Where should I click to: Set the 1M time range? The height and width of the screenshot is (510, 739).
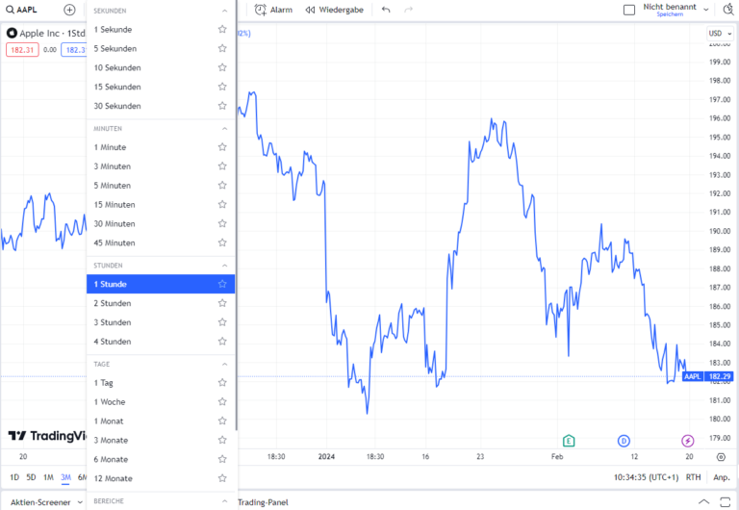coord(48,477)
